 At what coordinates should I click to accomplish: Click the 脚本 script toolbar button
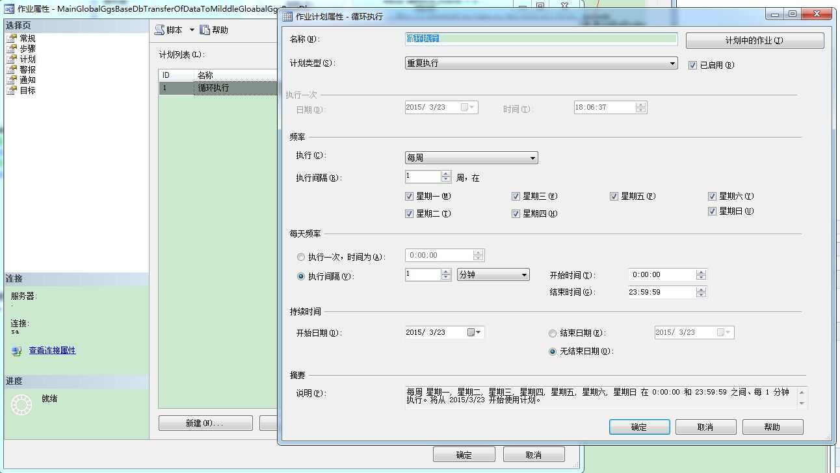169,30
